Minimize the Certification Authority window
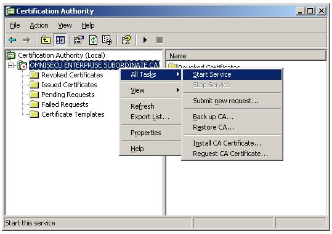The width and height of the screenshot is (332, 234). pyautogui.click(x=300, y=11)
